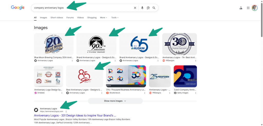Expand Show more images

(x=115, y=101)
